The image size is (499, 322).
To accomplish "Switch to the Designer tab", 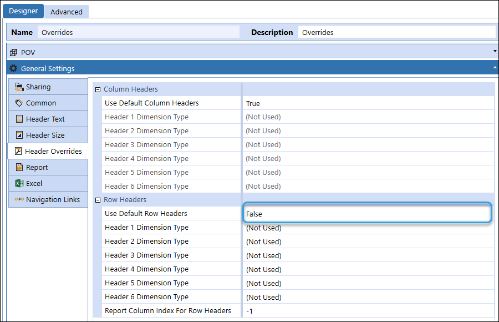I will [x=23, y=11].
